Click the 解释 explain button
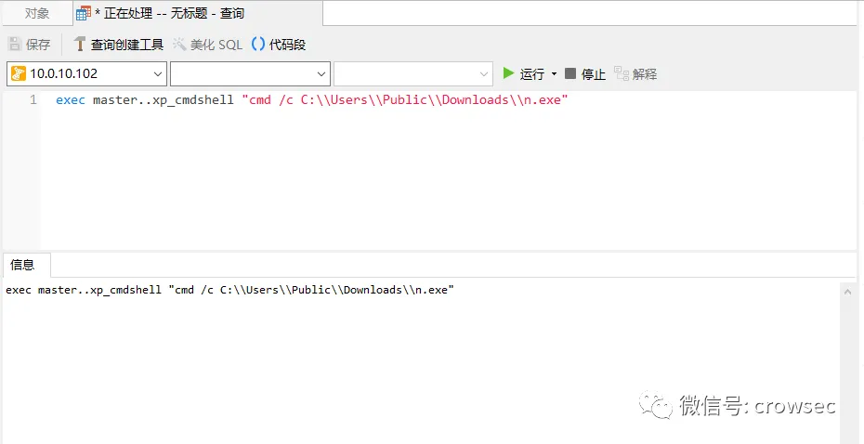Screen dimensions: 864x444 pyautogui.click(x=635, y=73)
